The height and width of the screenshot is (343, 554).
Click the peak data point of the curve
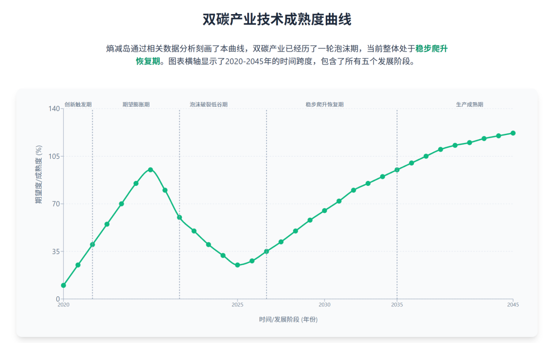coord(149,170)
